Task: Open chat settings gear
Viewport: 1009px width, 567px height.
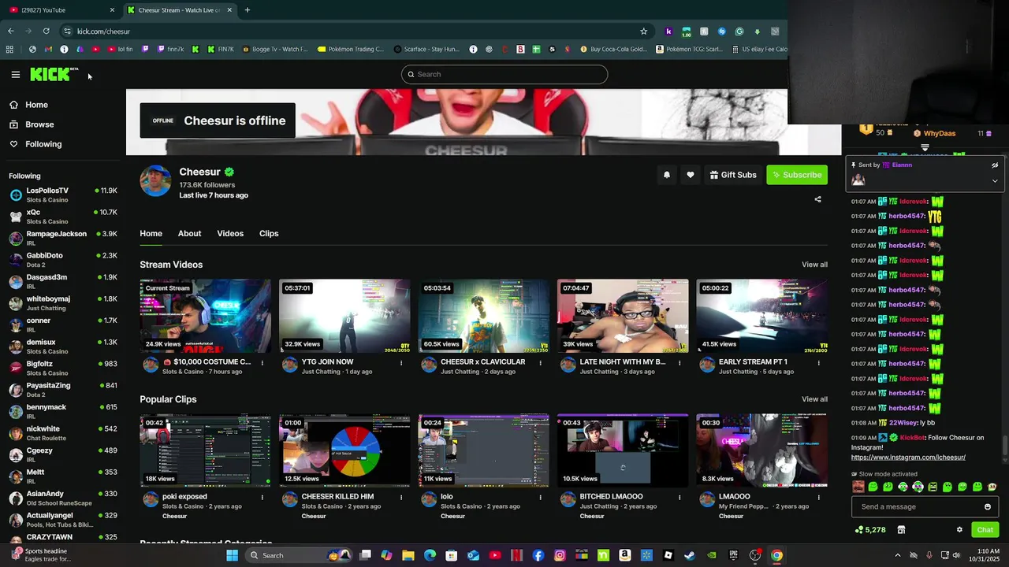Action: (959, 530)
